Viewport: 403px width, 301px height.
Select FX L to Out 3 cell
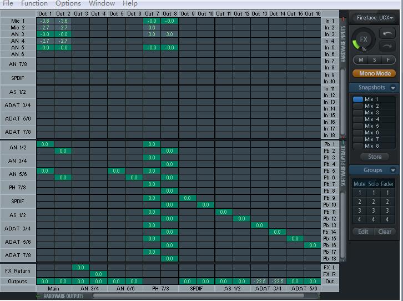tap(80, 268)
